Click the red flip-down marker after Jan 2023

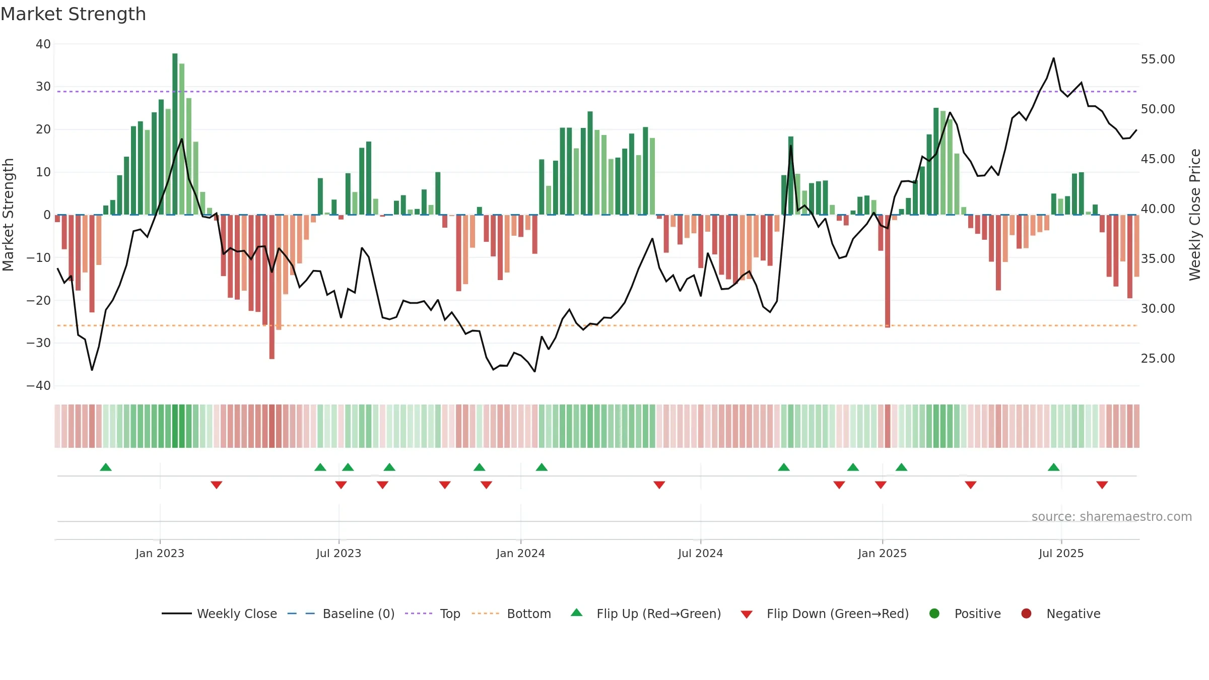(217, 485)
